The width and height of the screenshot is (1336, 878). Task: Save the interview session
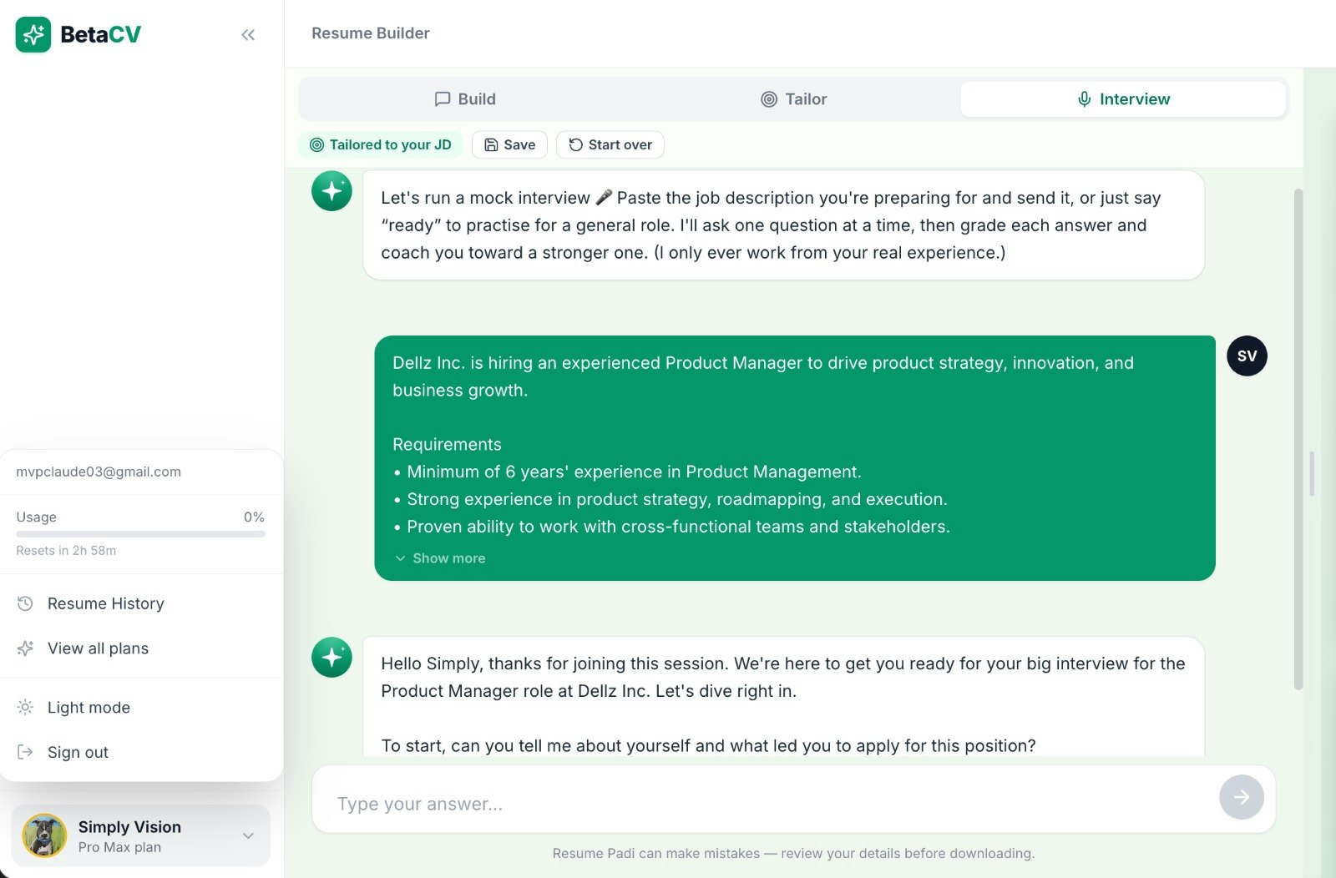coord(509,144)
